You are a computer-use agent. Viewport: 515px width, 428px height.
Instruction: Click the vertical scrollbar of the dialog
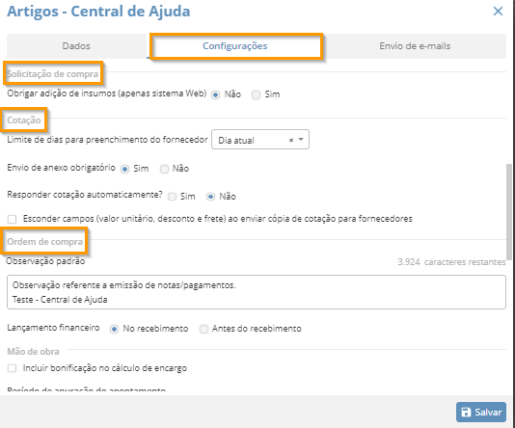click(509, 212)
